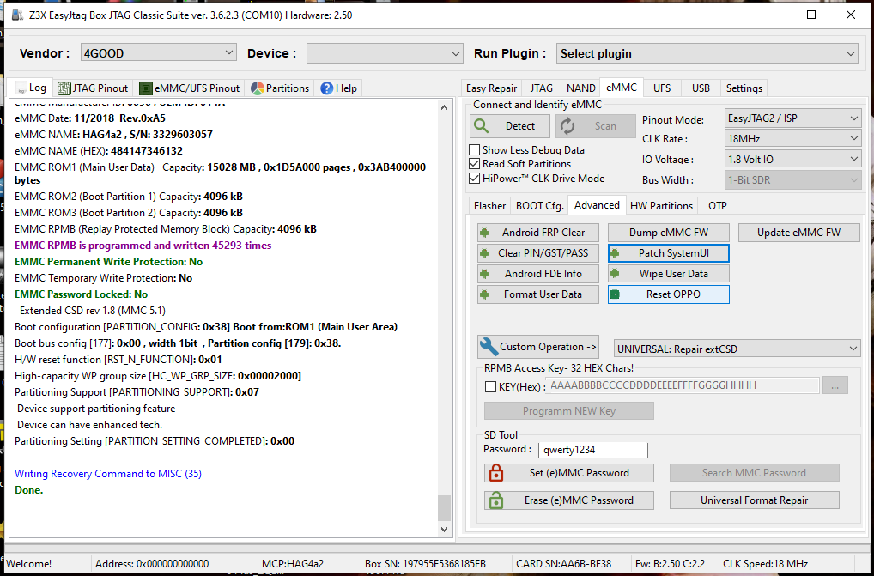Click the wrench icon on Custom Operation
The height and width of the screenshot is (576, 874).
(489, 347)
